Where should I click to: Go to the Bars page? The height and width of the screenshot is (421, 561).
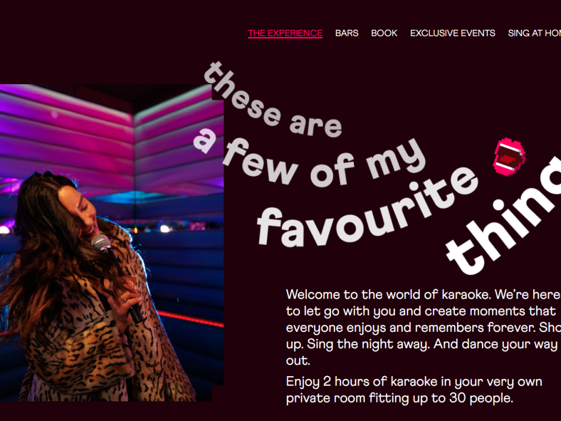pyautogui.click(x=347, y=33)
